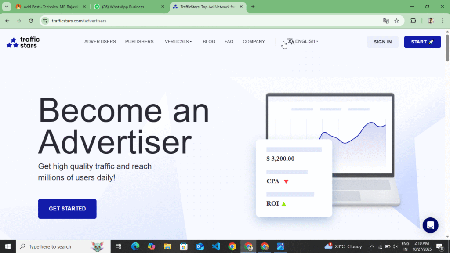Bookmark the page with the star icon

coord(397,21)
